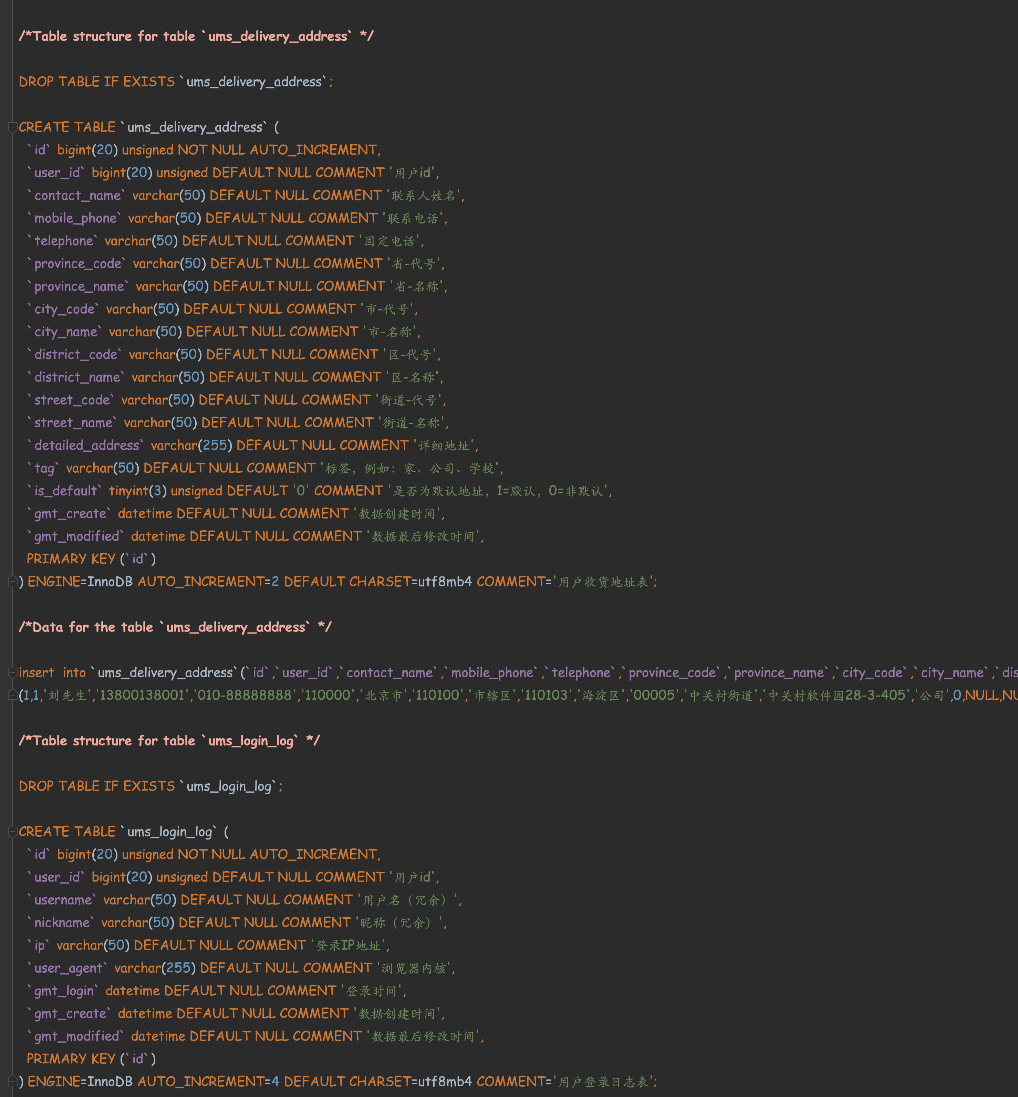Click the district_name column definition line
This screenshot has height=1097, width=1018.
(x=235, y=377)
